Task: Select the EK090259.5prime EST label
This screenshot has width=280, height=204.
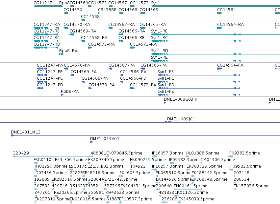Action: pyautogui.click(x=148, y=160)
